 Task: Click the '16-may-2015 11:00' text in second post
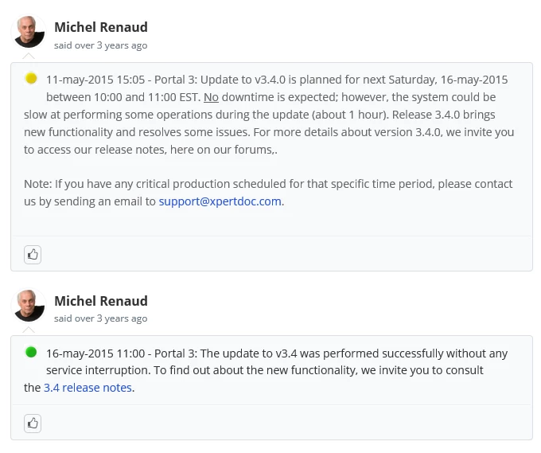pyautogui.click(x=95, y=353)
